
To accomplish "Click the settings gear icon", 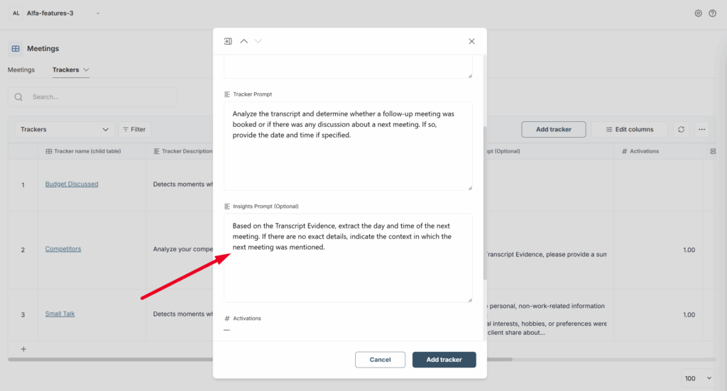I will pyautogui.click(x=698, y=13).
